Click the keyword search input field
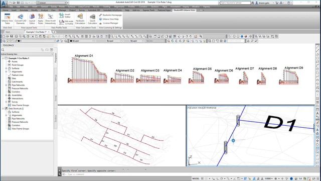 235,3
